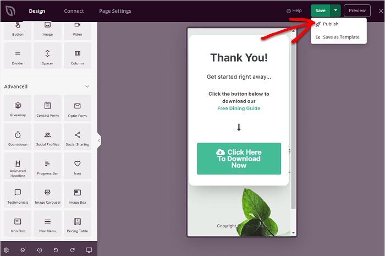Open the Help link
Viewport: 385px width, 256px height.
(x=294, y=11)
